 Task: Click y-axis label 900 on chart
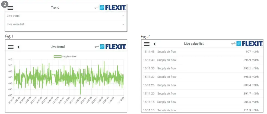[10, 78]
